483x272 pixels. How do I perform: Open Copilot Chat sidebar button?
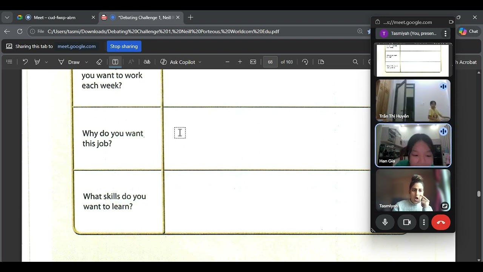(469, 31)
